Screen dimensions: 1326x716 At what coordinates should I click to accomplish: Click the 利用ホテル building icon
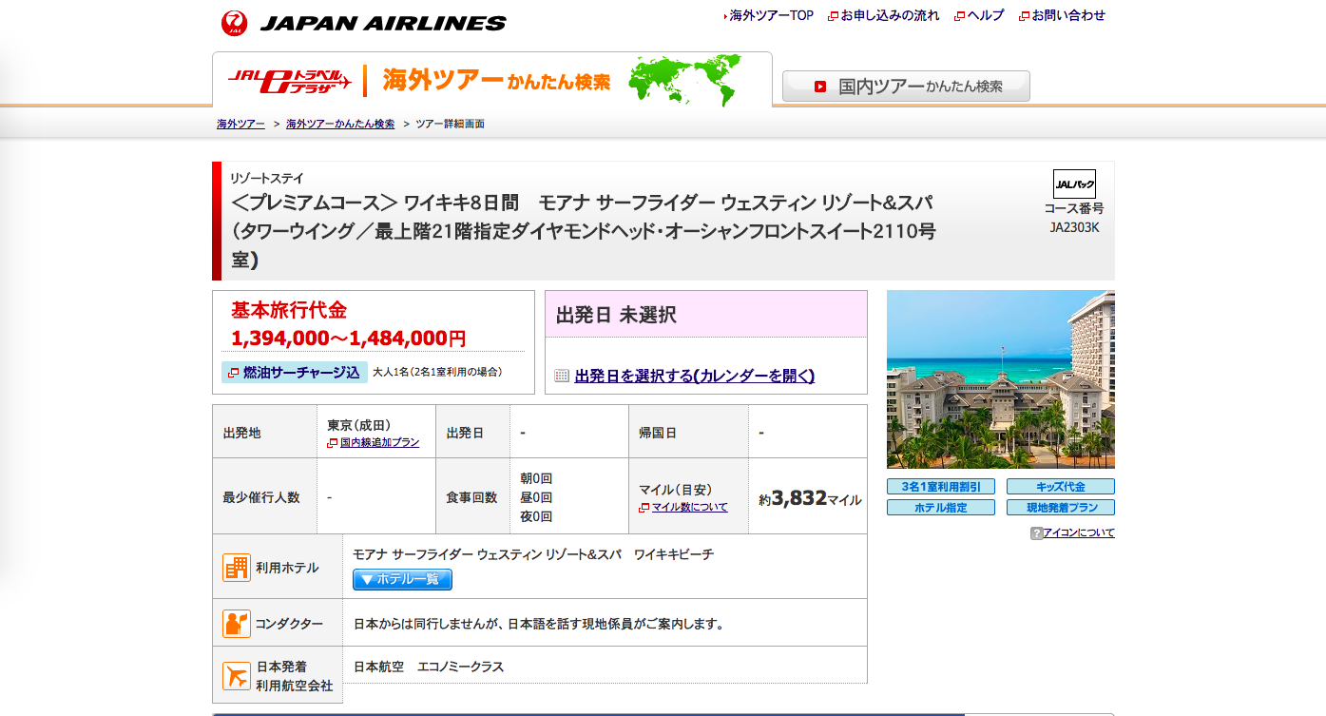point(237,568)
